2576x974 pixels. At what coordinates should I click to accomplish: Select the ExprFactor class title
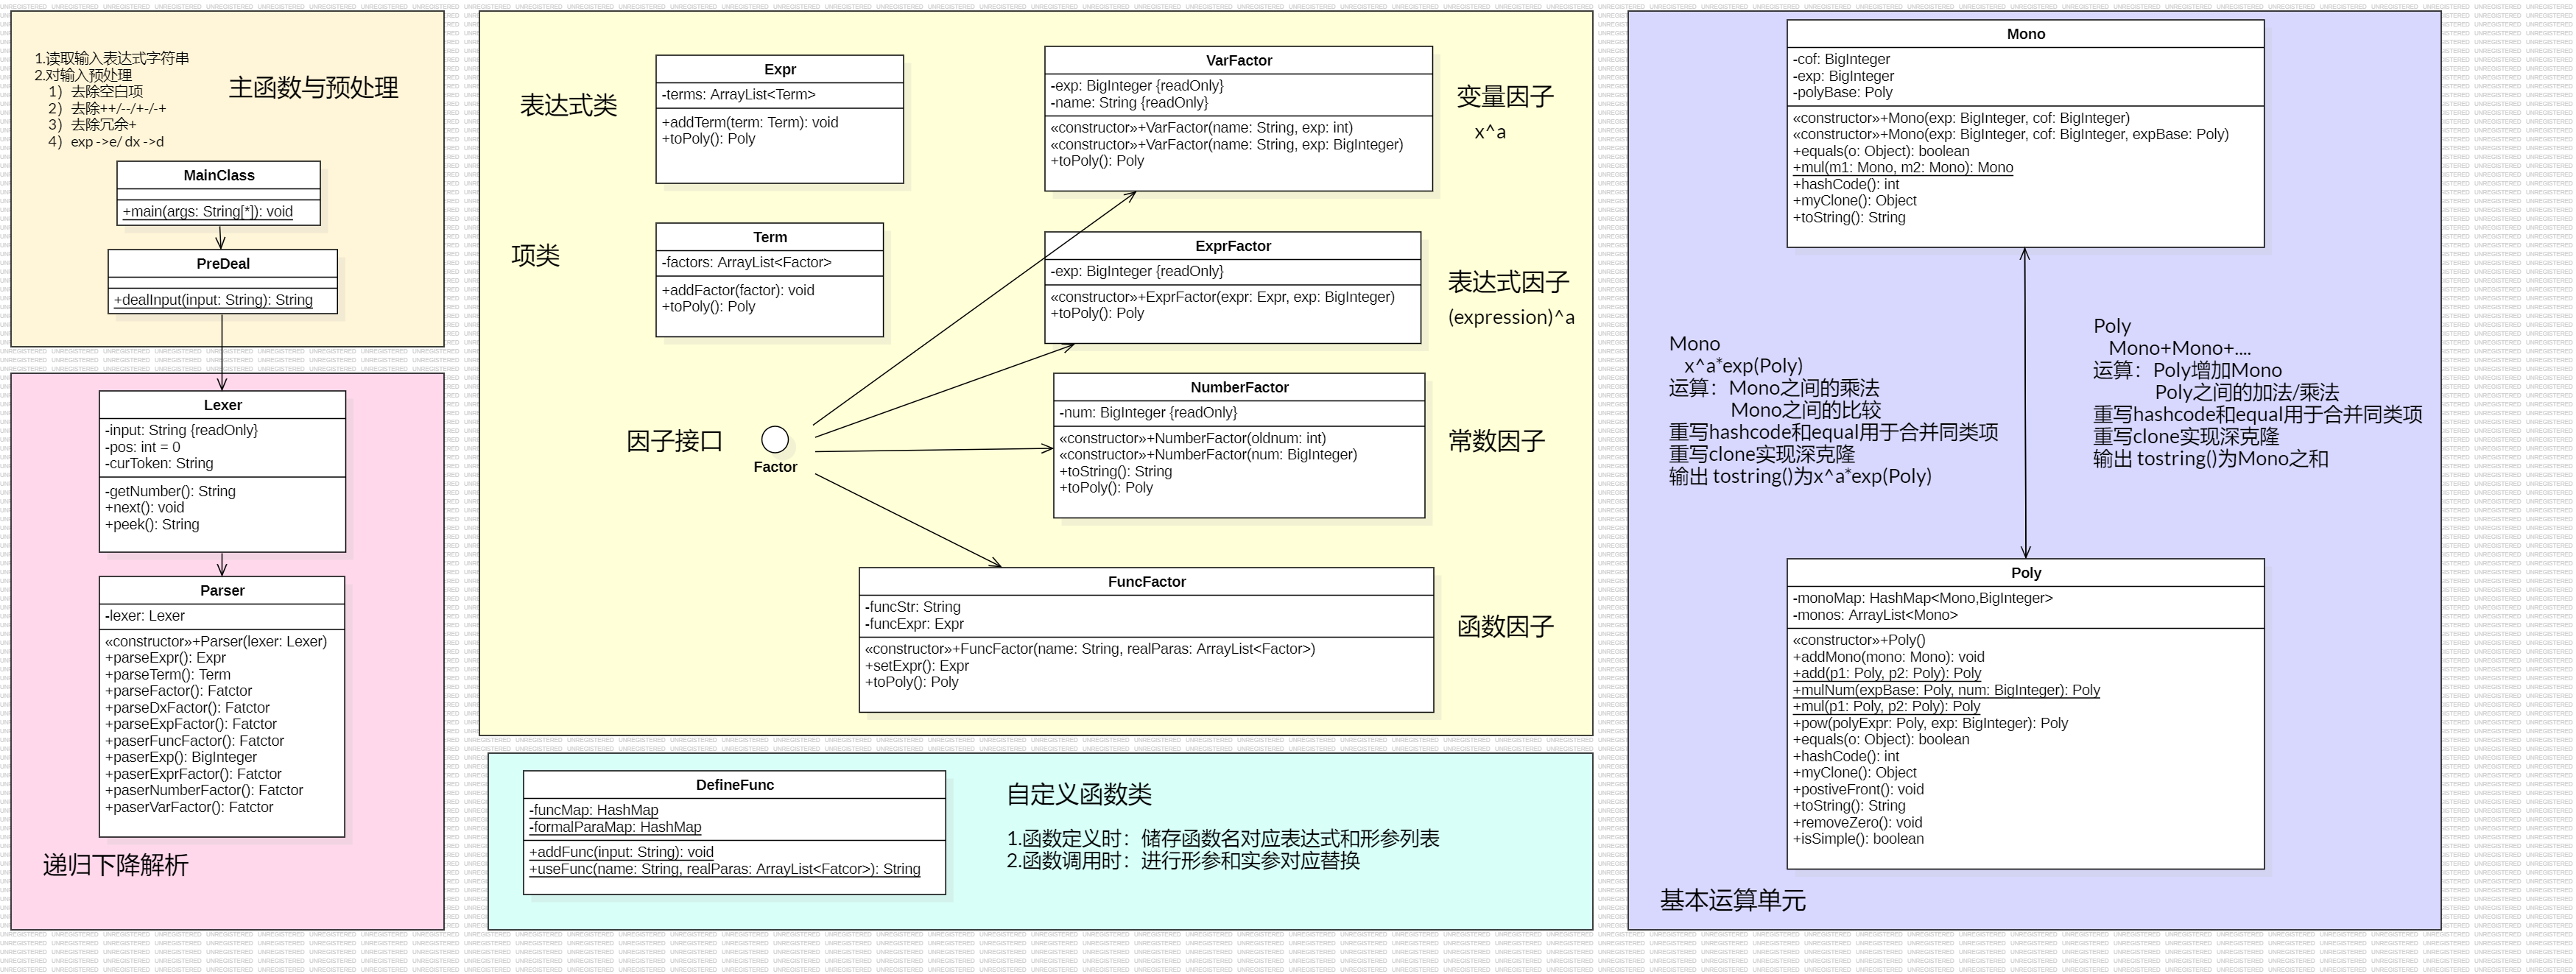pyautogui.click(x=1233, y=246)
